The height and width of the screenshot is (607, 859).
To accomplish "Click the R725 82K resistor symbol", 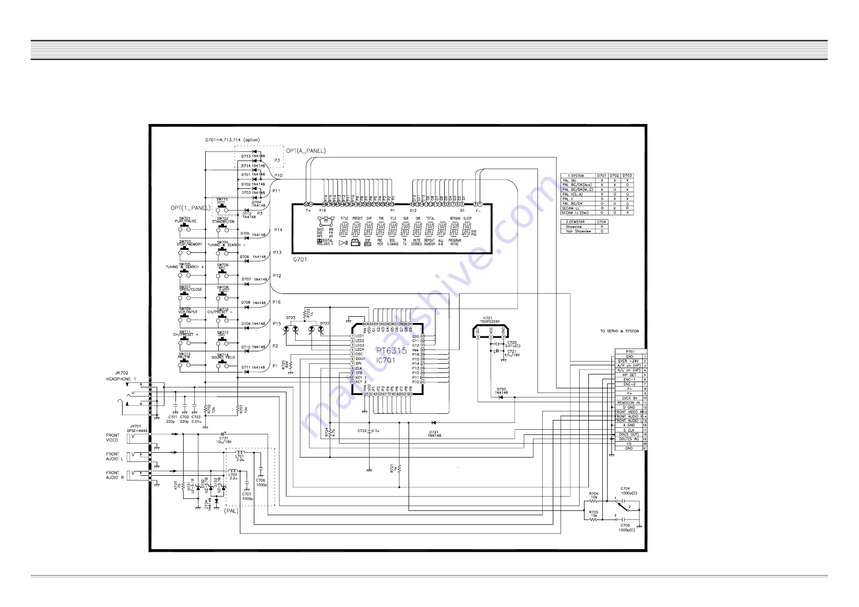I will point(290,364).
